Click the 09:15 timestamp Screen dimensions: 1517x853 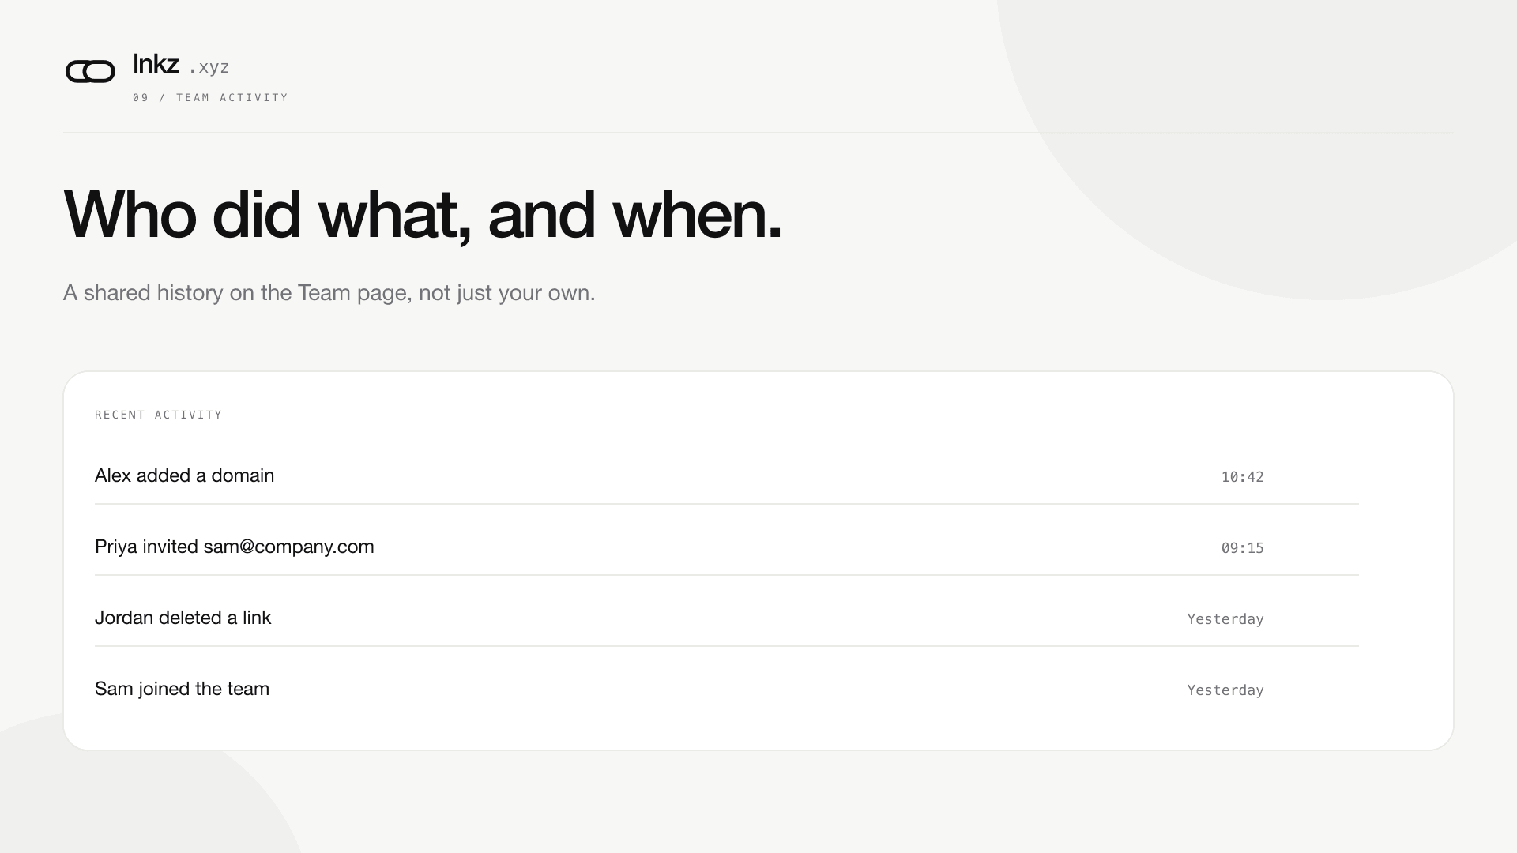[x=1242, y=548]
